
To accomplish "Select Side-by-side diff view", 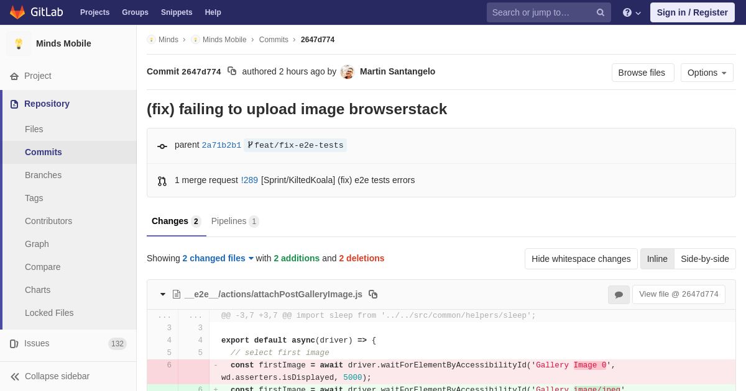I will point(705,259).
